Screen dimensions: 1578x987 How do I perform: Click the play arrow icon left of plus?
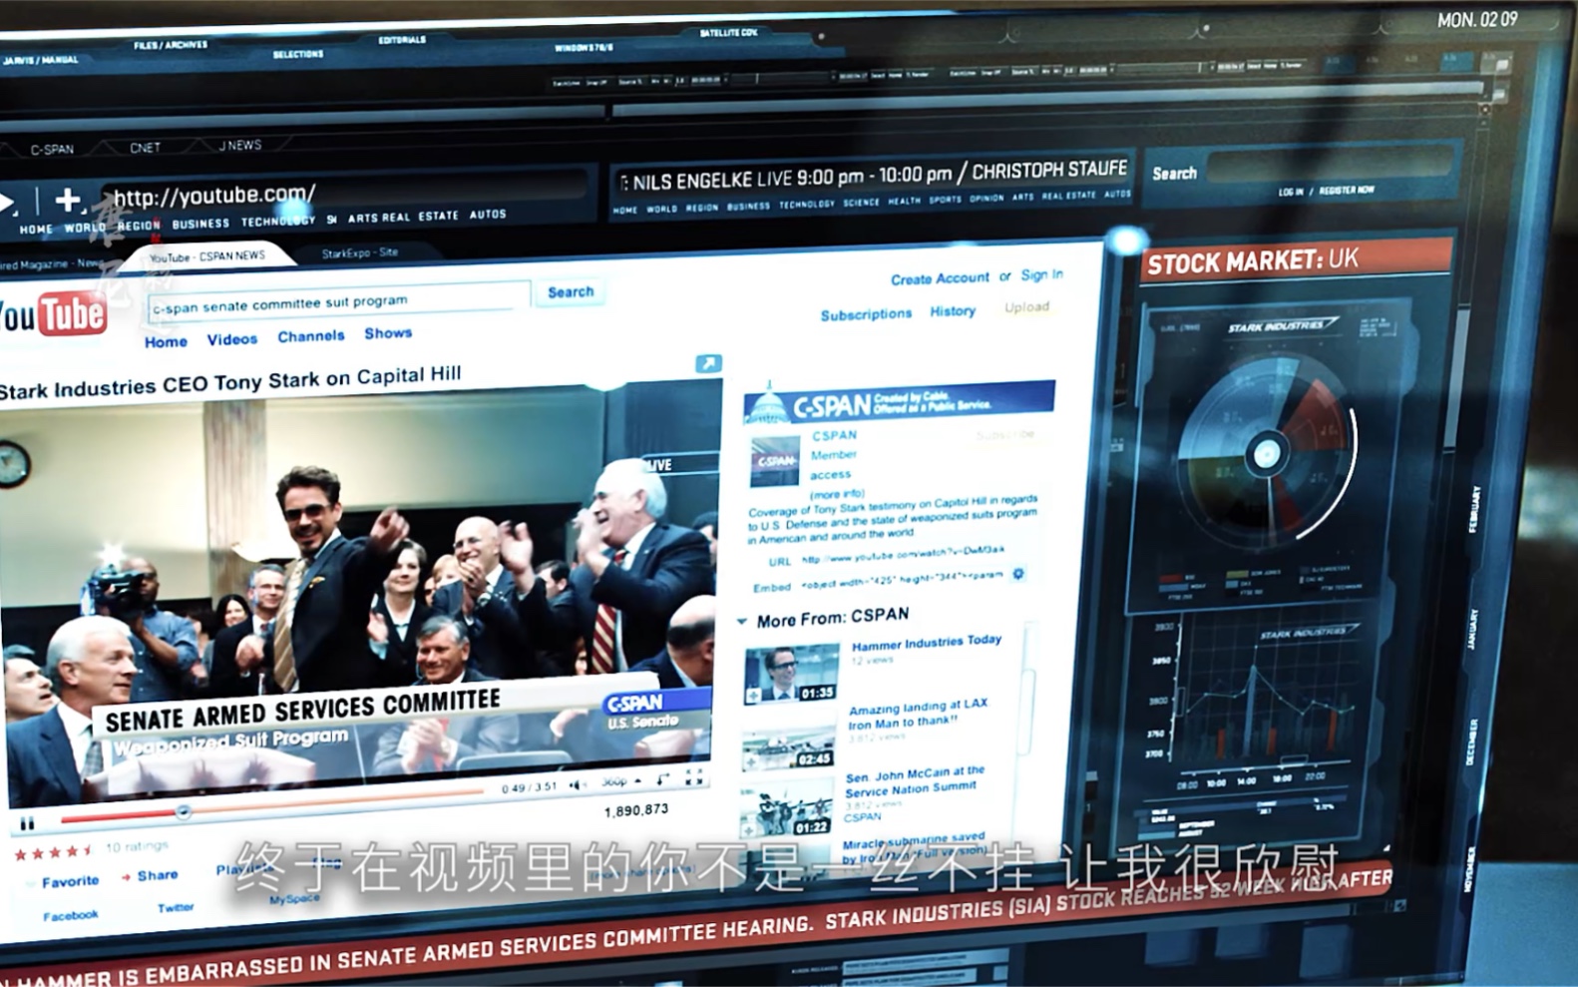pyautogui.click(x=7, y=203)
